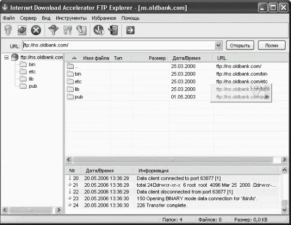Image resolution: width=291 pixels, height=225 pixels.
Task: Click the Логин button
Action: pos(272,46)
